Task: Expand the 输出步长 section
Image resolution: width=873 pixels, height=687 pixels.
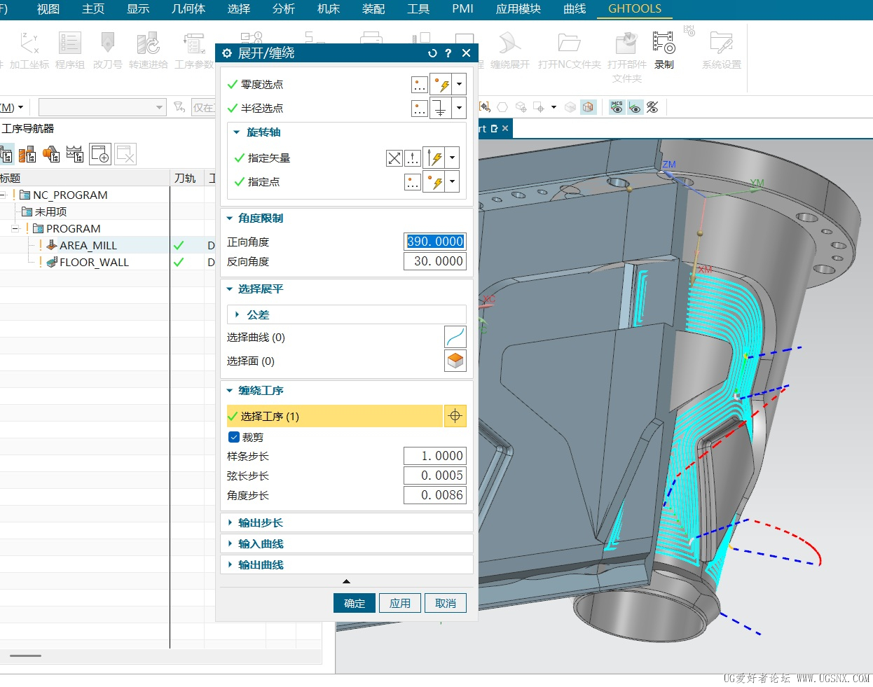Action: [260, 523]
